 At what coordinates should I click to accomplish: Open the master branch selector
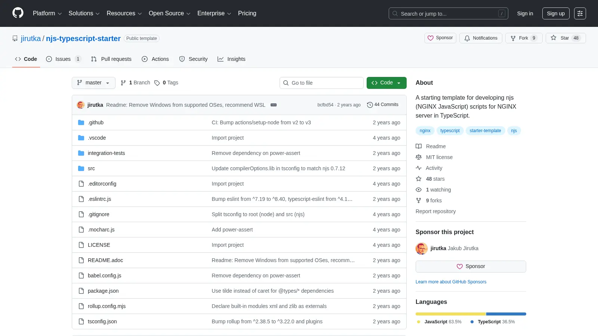click(x=93, y=83)
